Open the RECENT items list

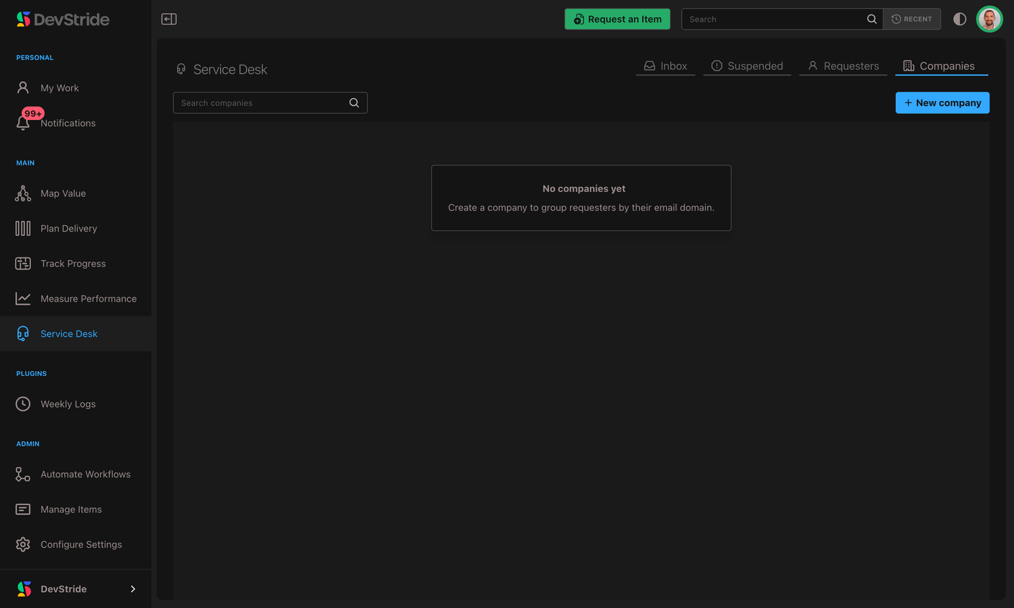click(912, 19)
